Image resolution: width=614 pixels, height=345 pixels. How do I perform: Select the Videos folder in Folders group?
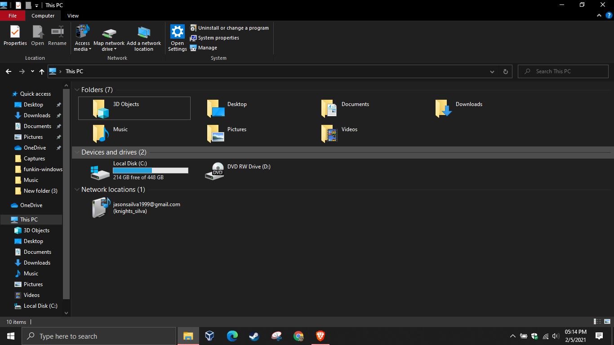[x=340, y=133]
